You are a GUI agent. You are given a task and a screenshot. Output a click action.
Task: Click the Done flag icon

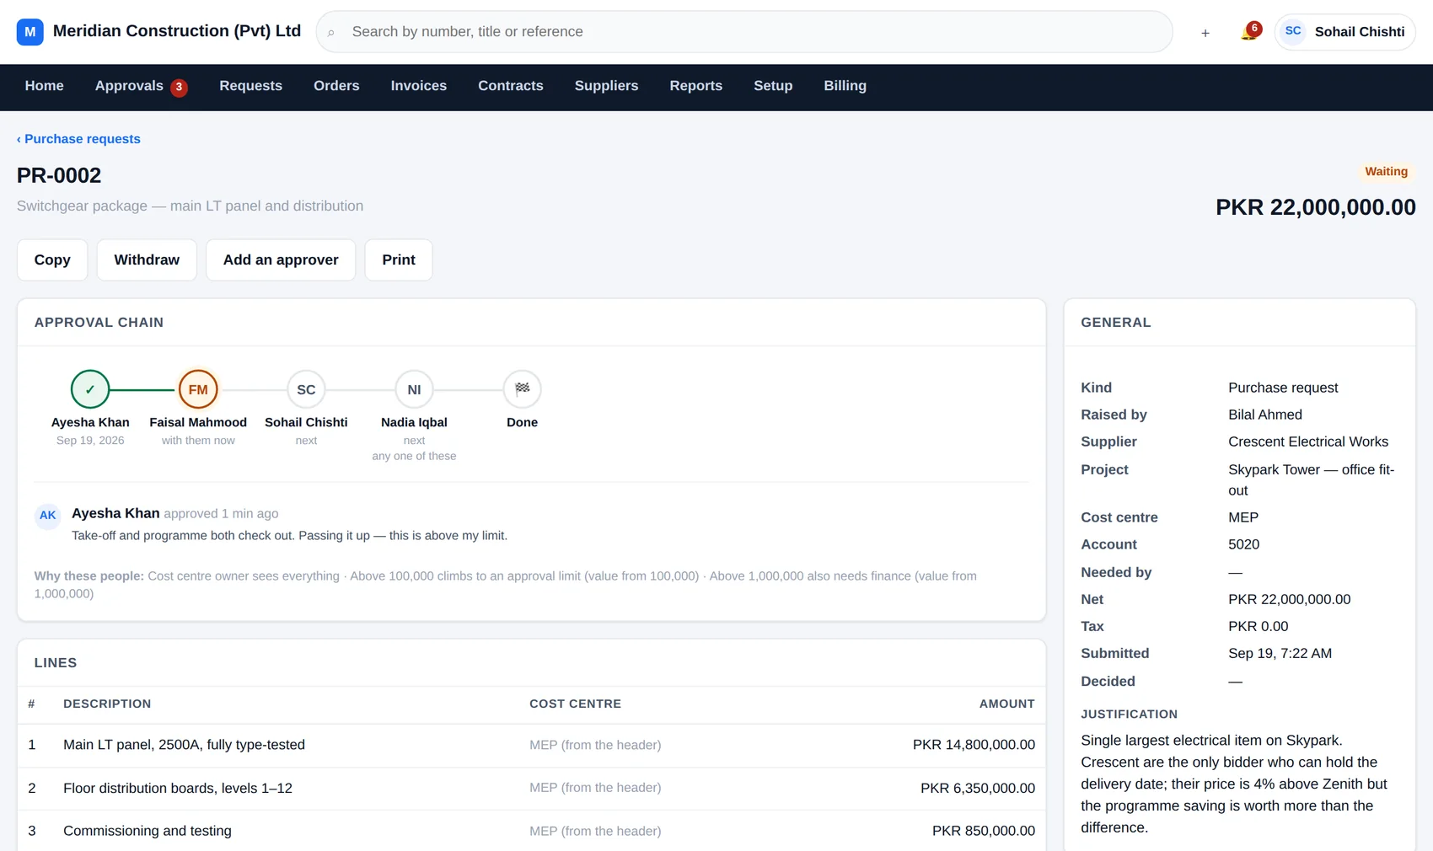coord(522,389)
